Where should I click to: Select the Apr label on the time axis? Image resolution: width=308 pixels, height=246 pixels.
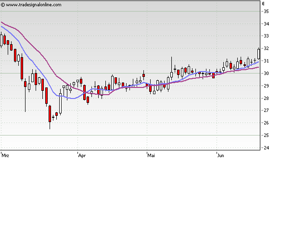pyautogui.click(x=82, y=156)
